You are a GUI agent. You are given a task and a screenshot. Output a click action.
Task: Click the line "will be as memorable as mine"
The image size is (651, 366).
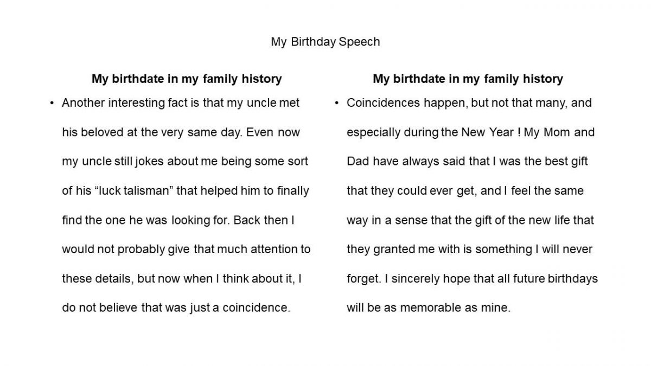point(429,308)
